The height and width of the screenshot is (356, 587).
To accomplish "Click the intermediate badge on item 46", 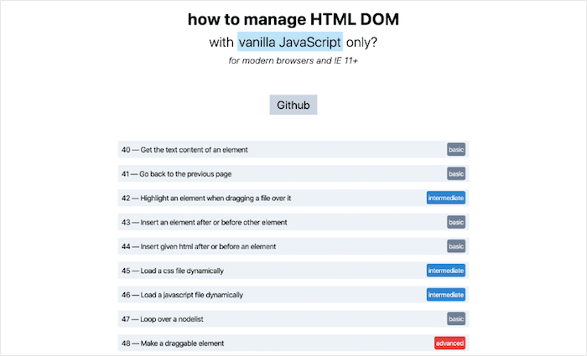I will (445, 295).
